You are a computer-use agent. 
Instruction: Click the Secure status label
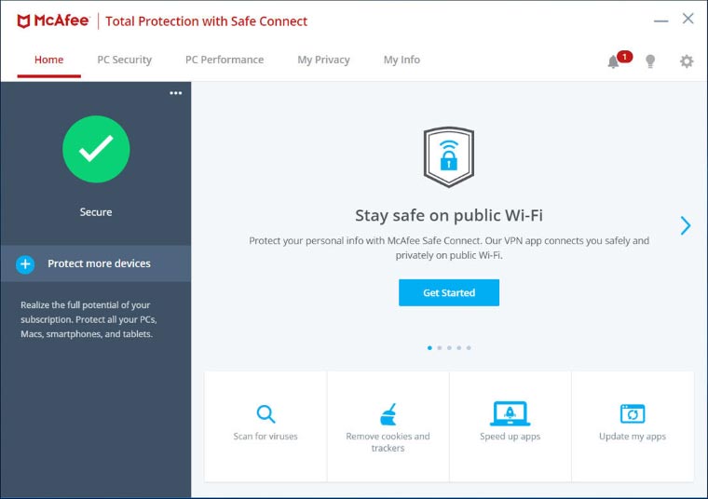coord(96,212)
